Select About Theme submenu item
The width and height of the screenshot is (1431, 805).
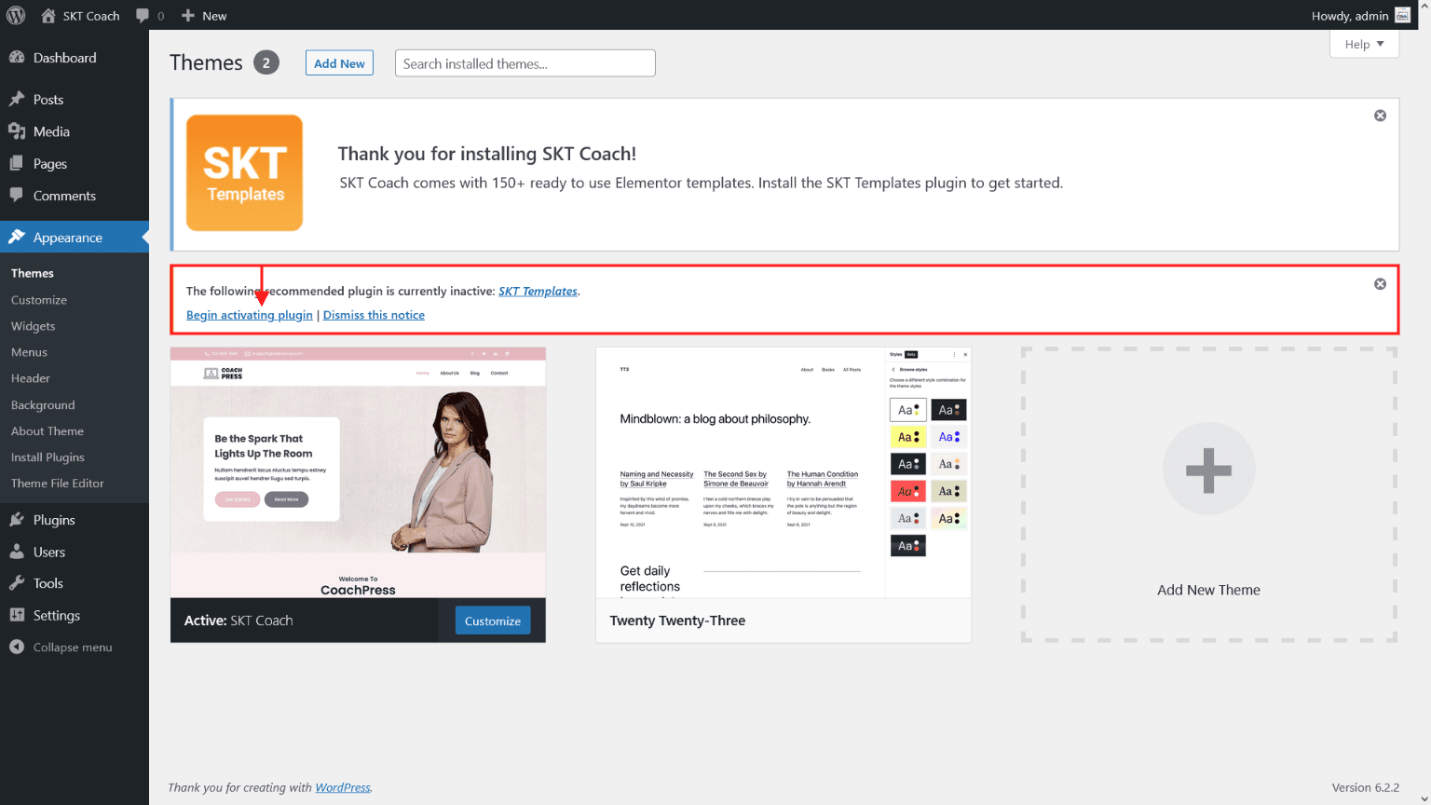pyautogui.click(x=48, y=431)
